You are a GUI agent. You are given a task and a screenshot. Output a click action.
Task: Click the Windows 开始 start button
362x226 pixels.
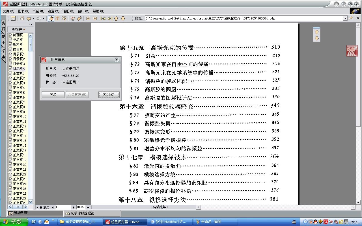coord(14,222)
